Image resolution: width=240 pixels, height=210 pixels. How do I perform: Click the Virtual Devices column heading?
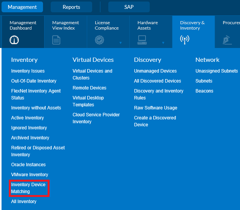tap(93, 60)
